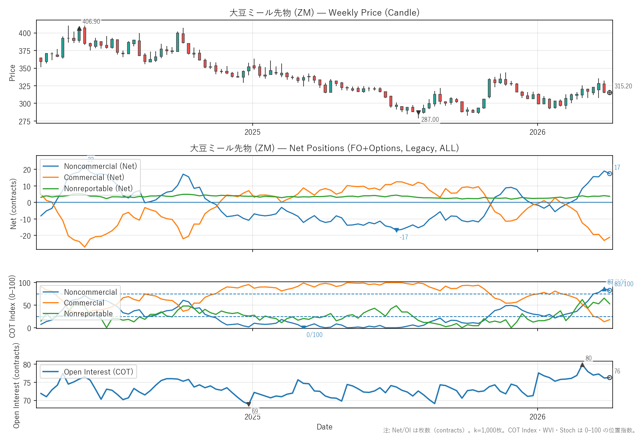Click the 2026 tick label under the price chart

[x=537, y=132]
